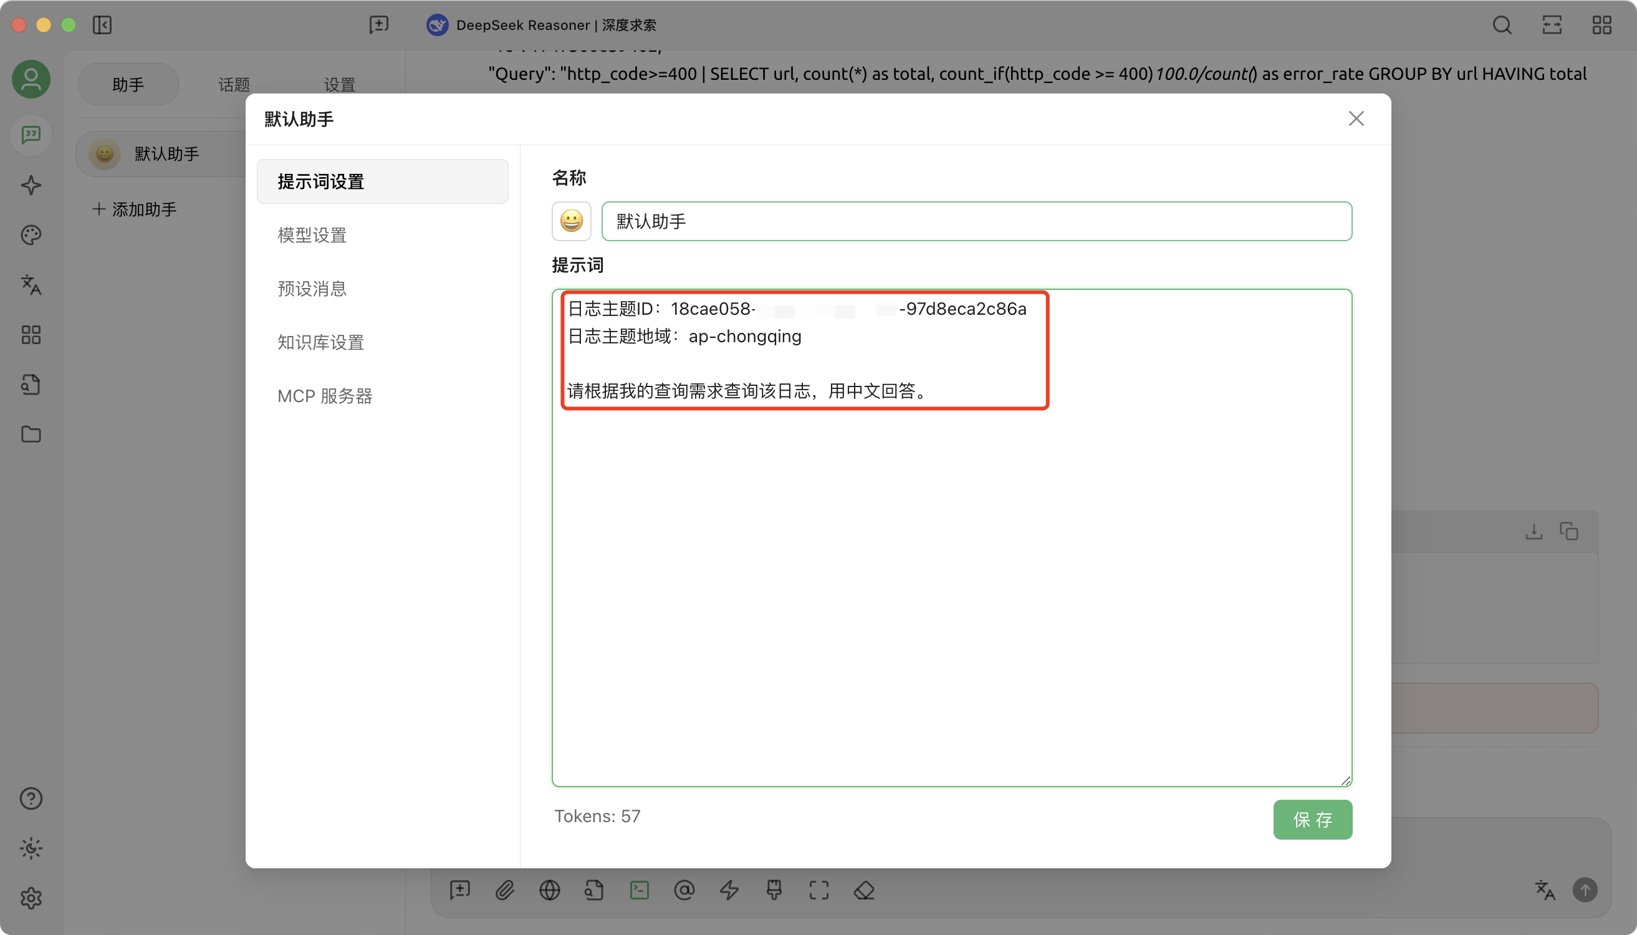Click inside the 提示词 prompt textarea
This screenshot has width=1637, height=935.
[x=951, y=578]
